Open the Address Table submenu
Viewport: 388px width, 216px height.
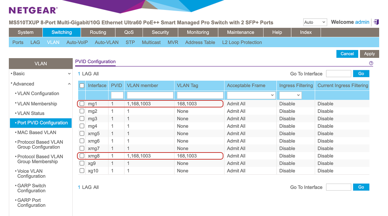(x=200, y=42)
